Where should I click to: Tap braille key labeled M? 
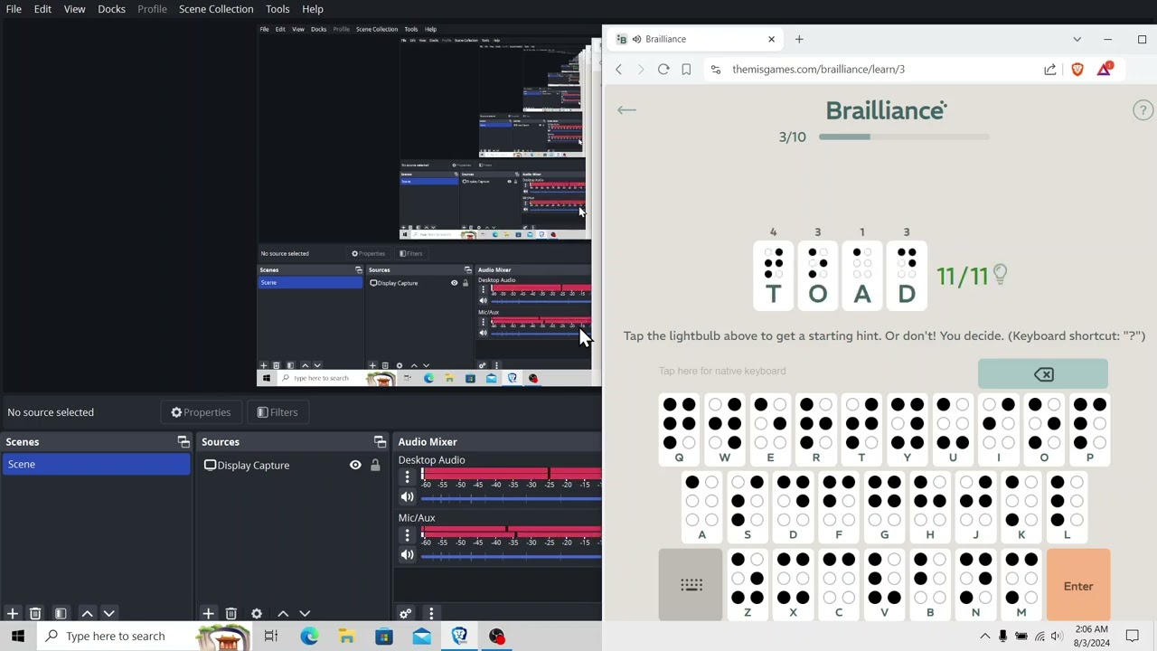click(x=1021, y=585)
